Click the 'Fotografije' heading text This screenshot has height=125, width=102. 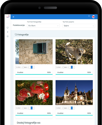point(23,35)
